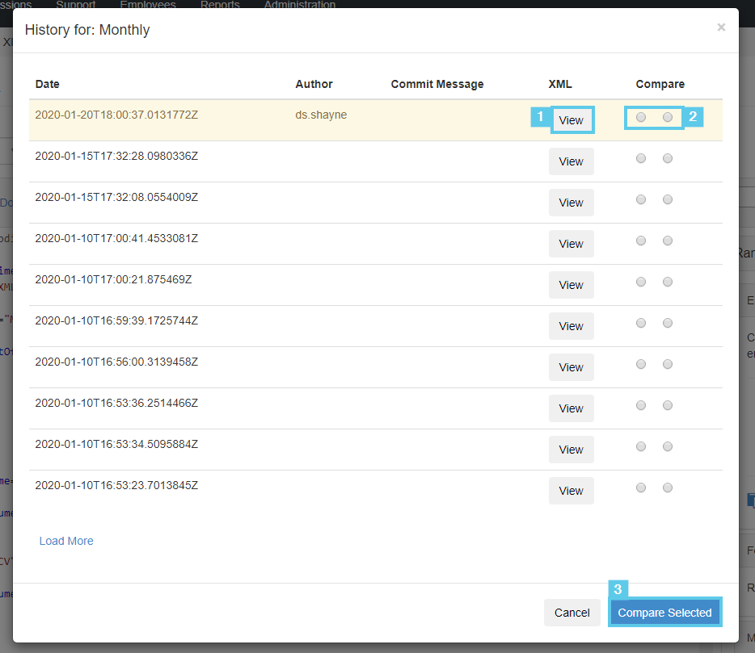The image size is (755, 653).
Task: Click the Compare Selected button
Action: pos(664,613)
